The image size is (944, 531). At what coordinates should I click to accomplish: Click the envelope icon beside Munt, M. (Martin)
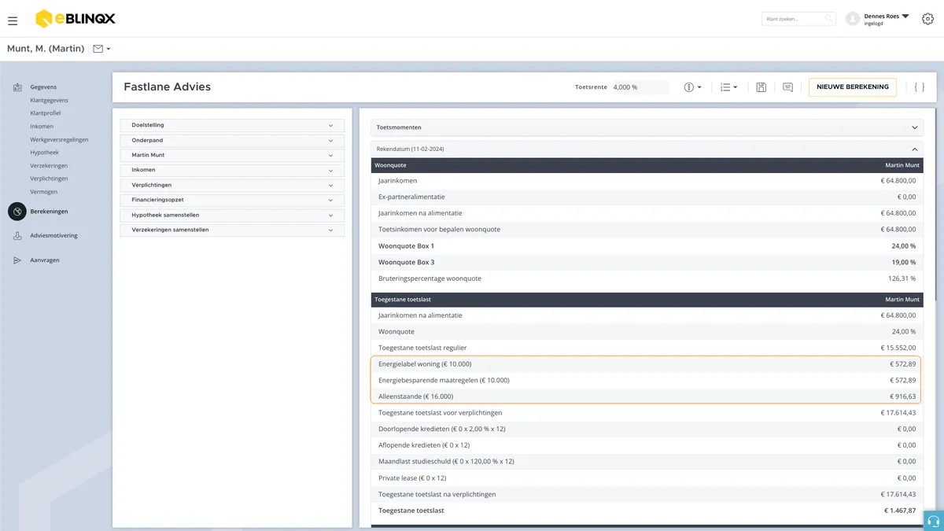point(98,49)
